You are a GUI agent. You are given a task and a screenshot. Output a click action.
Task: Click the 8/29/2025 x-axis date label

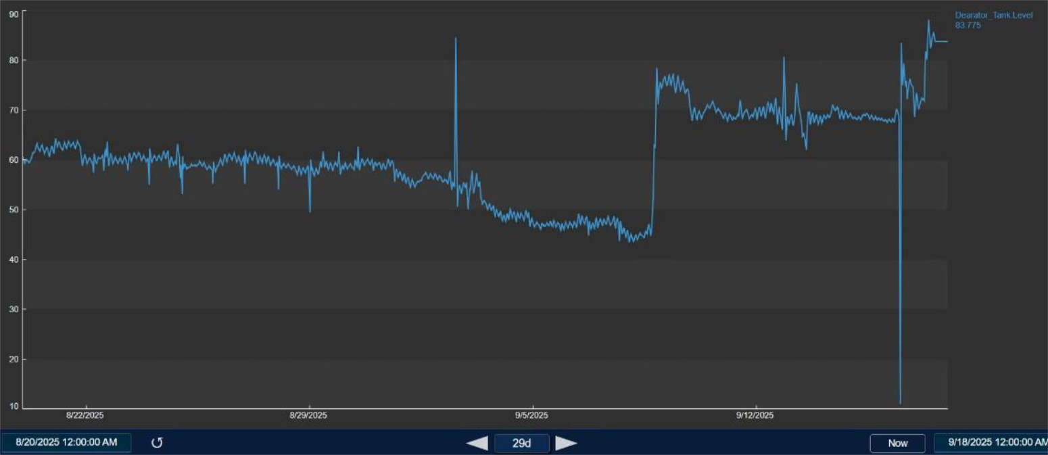coord(308,415)
